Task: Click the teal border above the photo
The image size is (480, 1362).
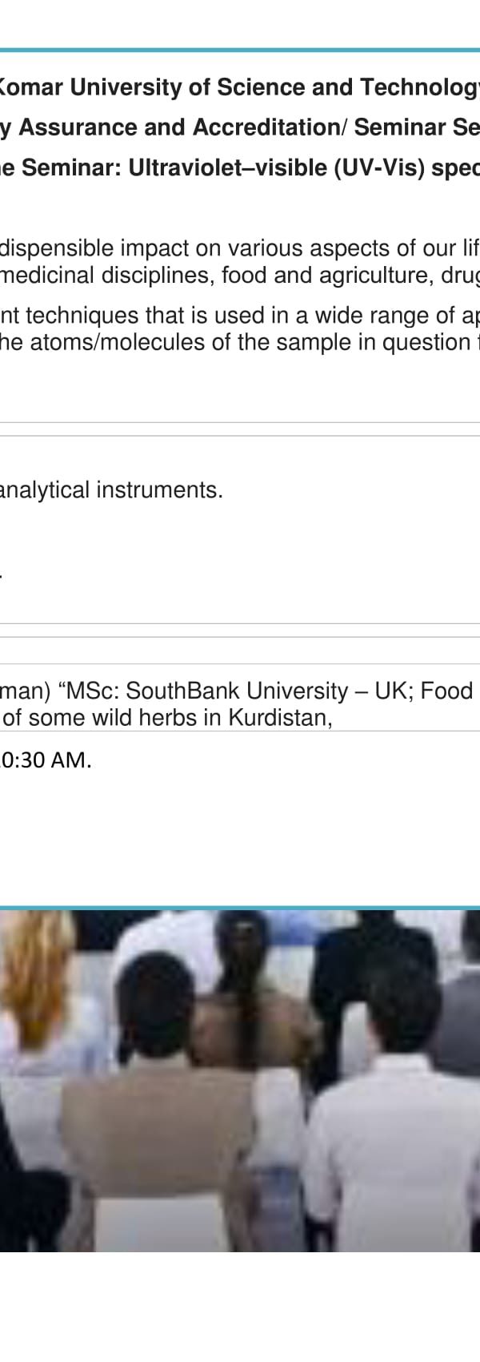Action: pyautogui.click(x=240, y=909)
